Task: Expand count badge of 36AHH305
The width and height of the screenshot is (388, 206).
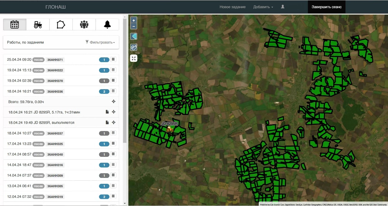Action: pos(104,186)
